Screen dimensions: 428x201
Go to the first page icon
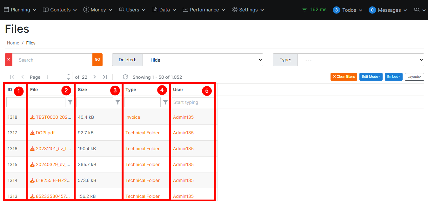pyautogui.click(x=12, y=77)
